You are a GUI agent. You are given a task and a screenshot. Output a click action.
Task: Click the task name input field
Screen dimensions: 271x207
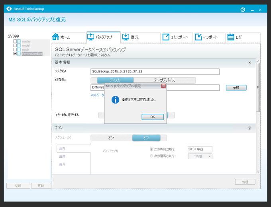pos(155,72)
